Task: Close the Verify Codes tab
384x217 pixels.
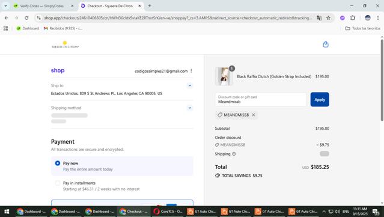Action: coord(72,6)
